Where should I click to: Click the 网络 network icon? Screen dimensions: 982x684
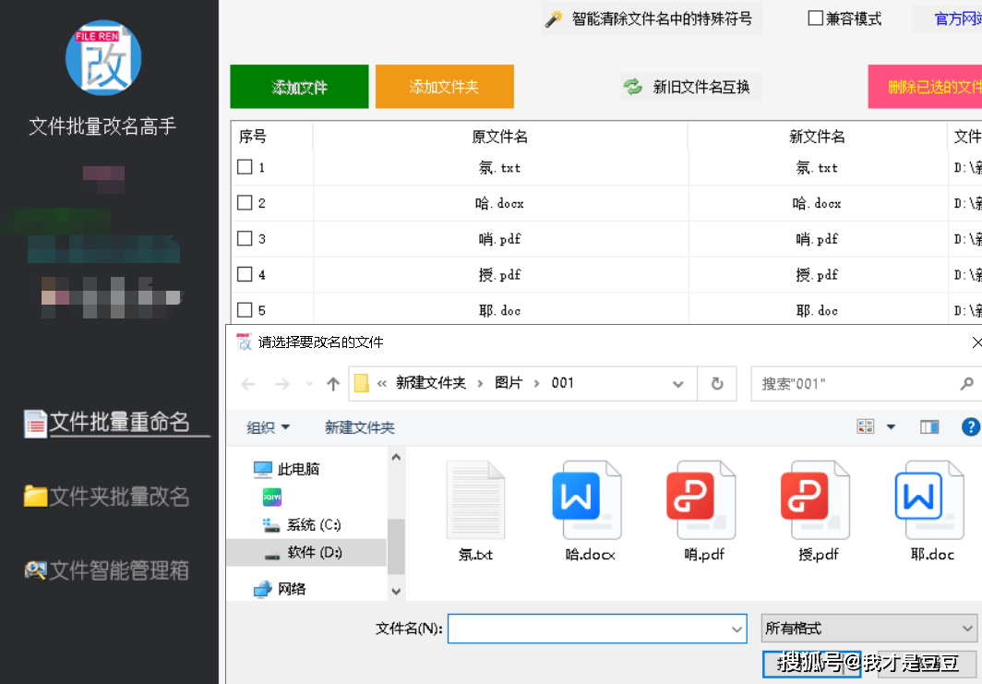262,589
